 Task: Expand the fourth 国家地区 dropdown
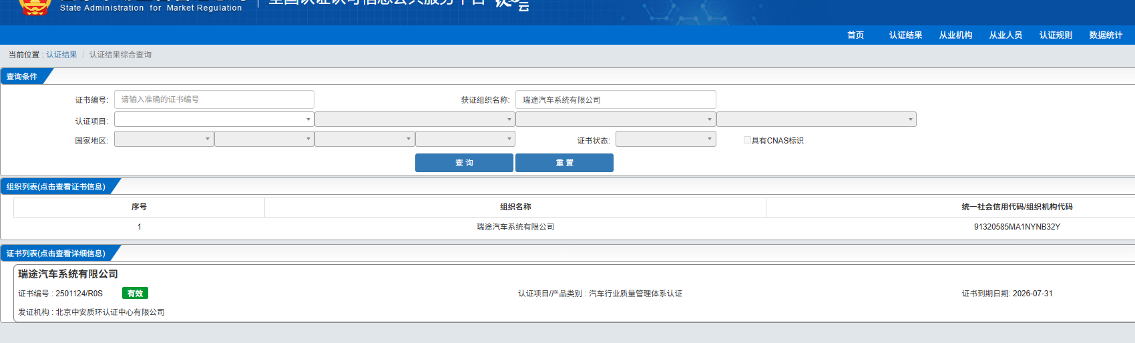pos(465,139)
